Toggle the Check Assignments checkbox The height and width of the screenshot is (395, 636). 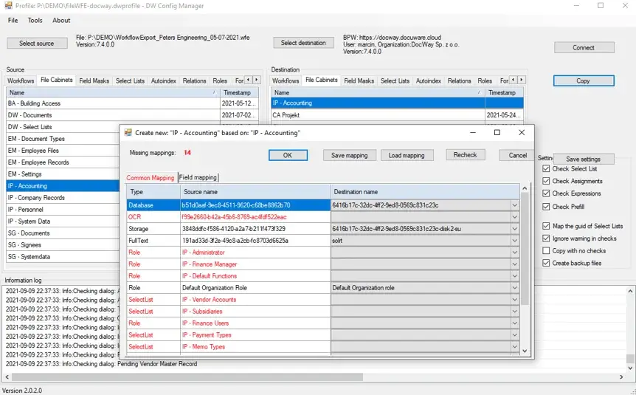(x=546, y=181)
